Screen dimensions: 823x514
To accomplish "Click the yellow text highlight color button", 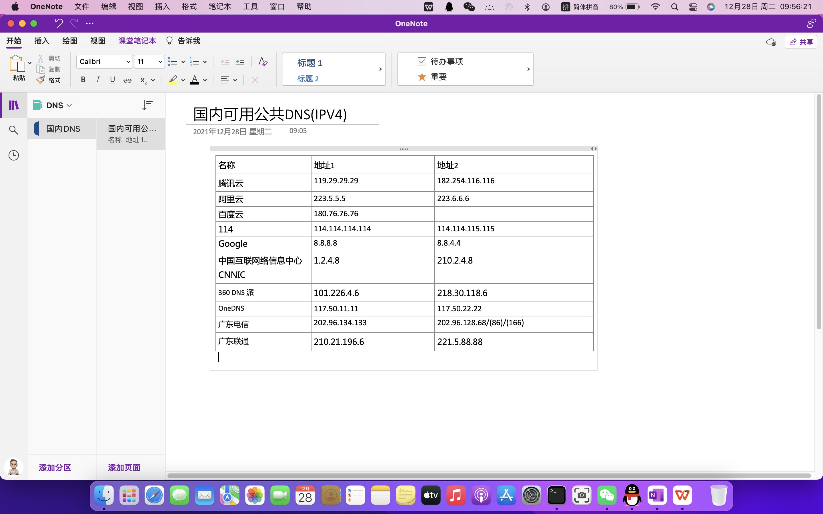I will (173, 80).
